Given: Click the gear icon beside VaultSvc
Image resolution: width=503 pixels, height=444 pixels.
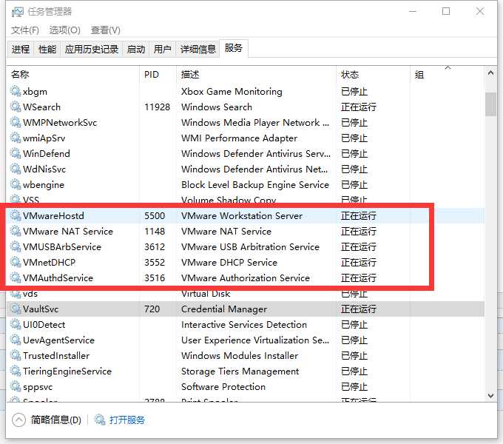Looking at the screenshot, I should tap(16, 309).
